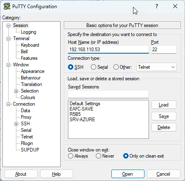Click the Cancel button
The width and height of the screenshot is (185, 181).
point(163,174)
